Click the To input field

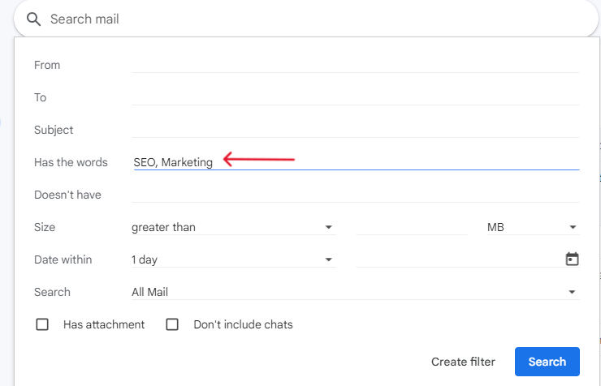tap(355, 97)
